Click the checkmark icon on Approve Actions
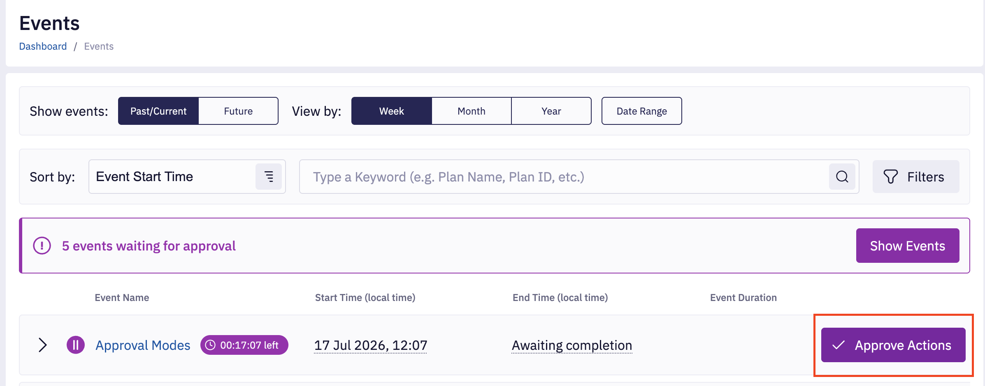This screenshot has width=985, height=386. pyautogui.click(x=839, y=345)
